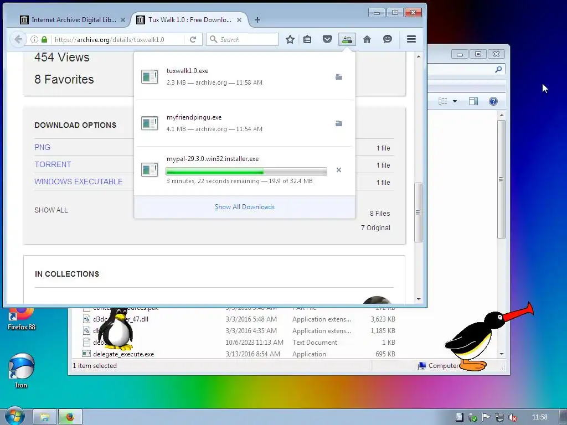The width and height of the screenshot is (567, 425).
Task: Click the Explorer change view icon
Action: tap(443, 101)
